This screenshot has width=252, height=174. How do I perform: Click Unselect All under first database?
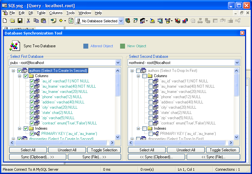coord(67,150)
